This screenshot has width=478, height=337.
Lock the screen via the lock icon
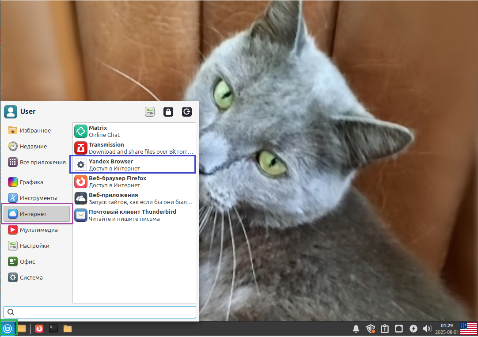tap(168, 112)
